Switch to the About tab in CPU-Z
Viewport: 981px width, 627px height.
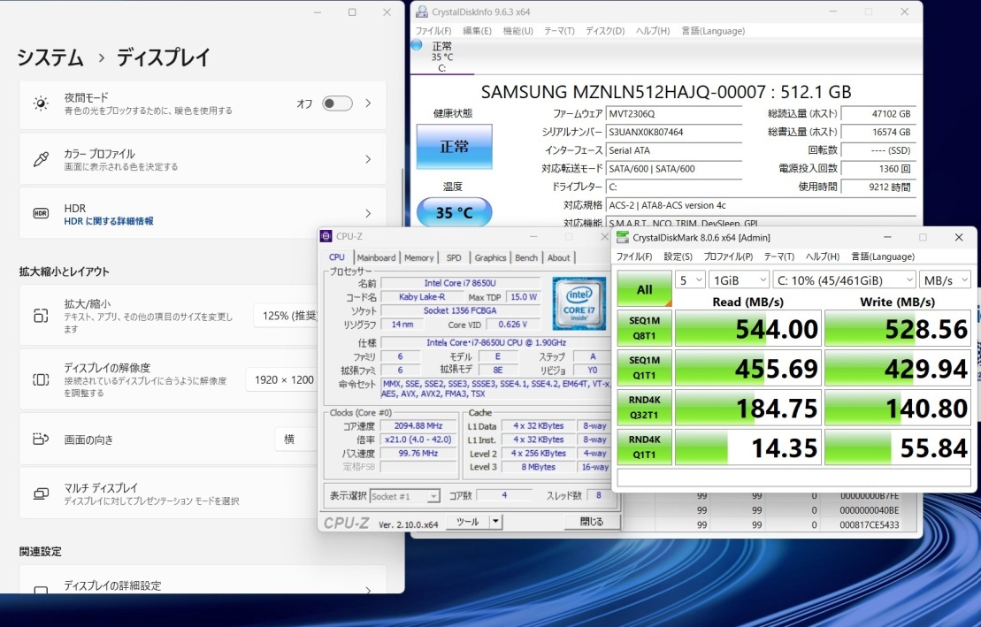point(559,258)
